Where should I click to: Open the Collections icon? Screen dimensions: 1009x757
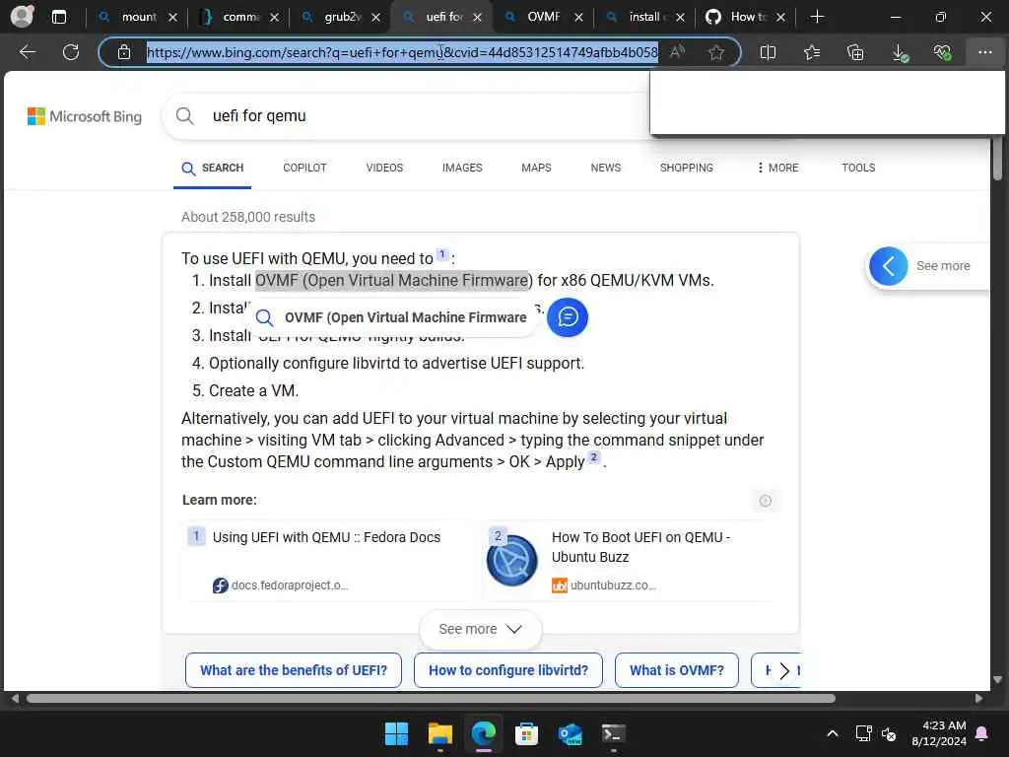[x=855, y=52]
